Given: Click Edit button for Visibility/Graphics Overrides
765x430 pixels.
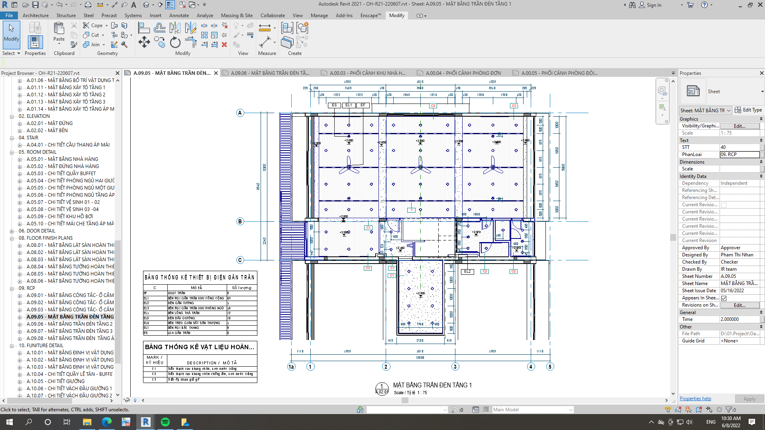Looking at the screenshot, I should point(739,126).
